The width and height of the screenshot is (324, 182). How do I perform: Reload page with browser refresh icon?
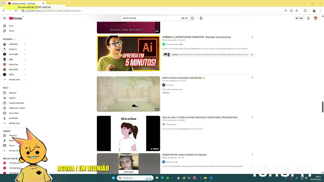16,11
